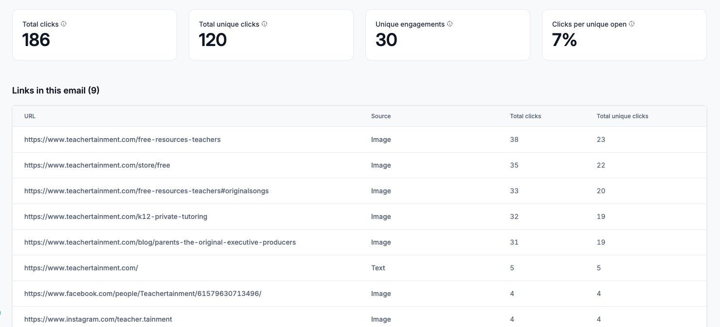Screen dimensions: 720x327
Task: Select the Unique engagements 30 card
Action: (448, 35)
